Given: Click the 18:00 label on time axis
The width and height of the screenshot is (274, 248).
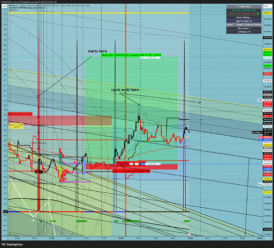Looking at the screenshot, I should 121,238.
